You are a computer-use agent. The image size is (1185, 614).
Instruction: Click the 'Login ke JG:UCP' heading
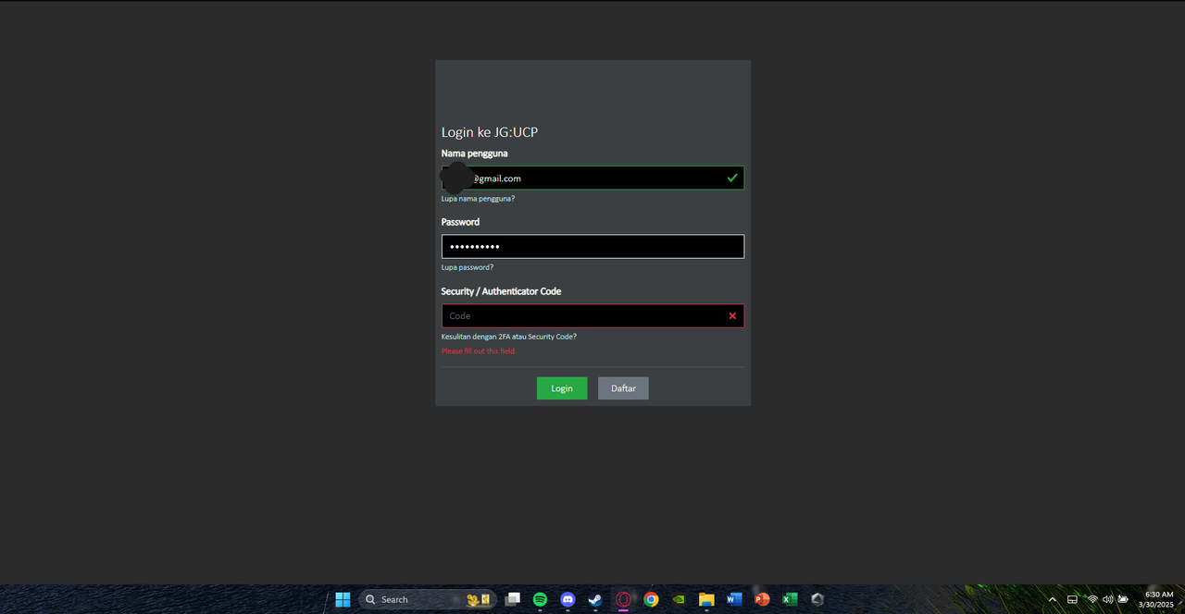pos(490,132)
